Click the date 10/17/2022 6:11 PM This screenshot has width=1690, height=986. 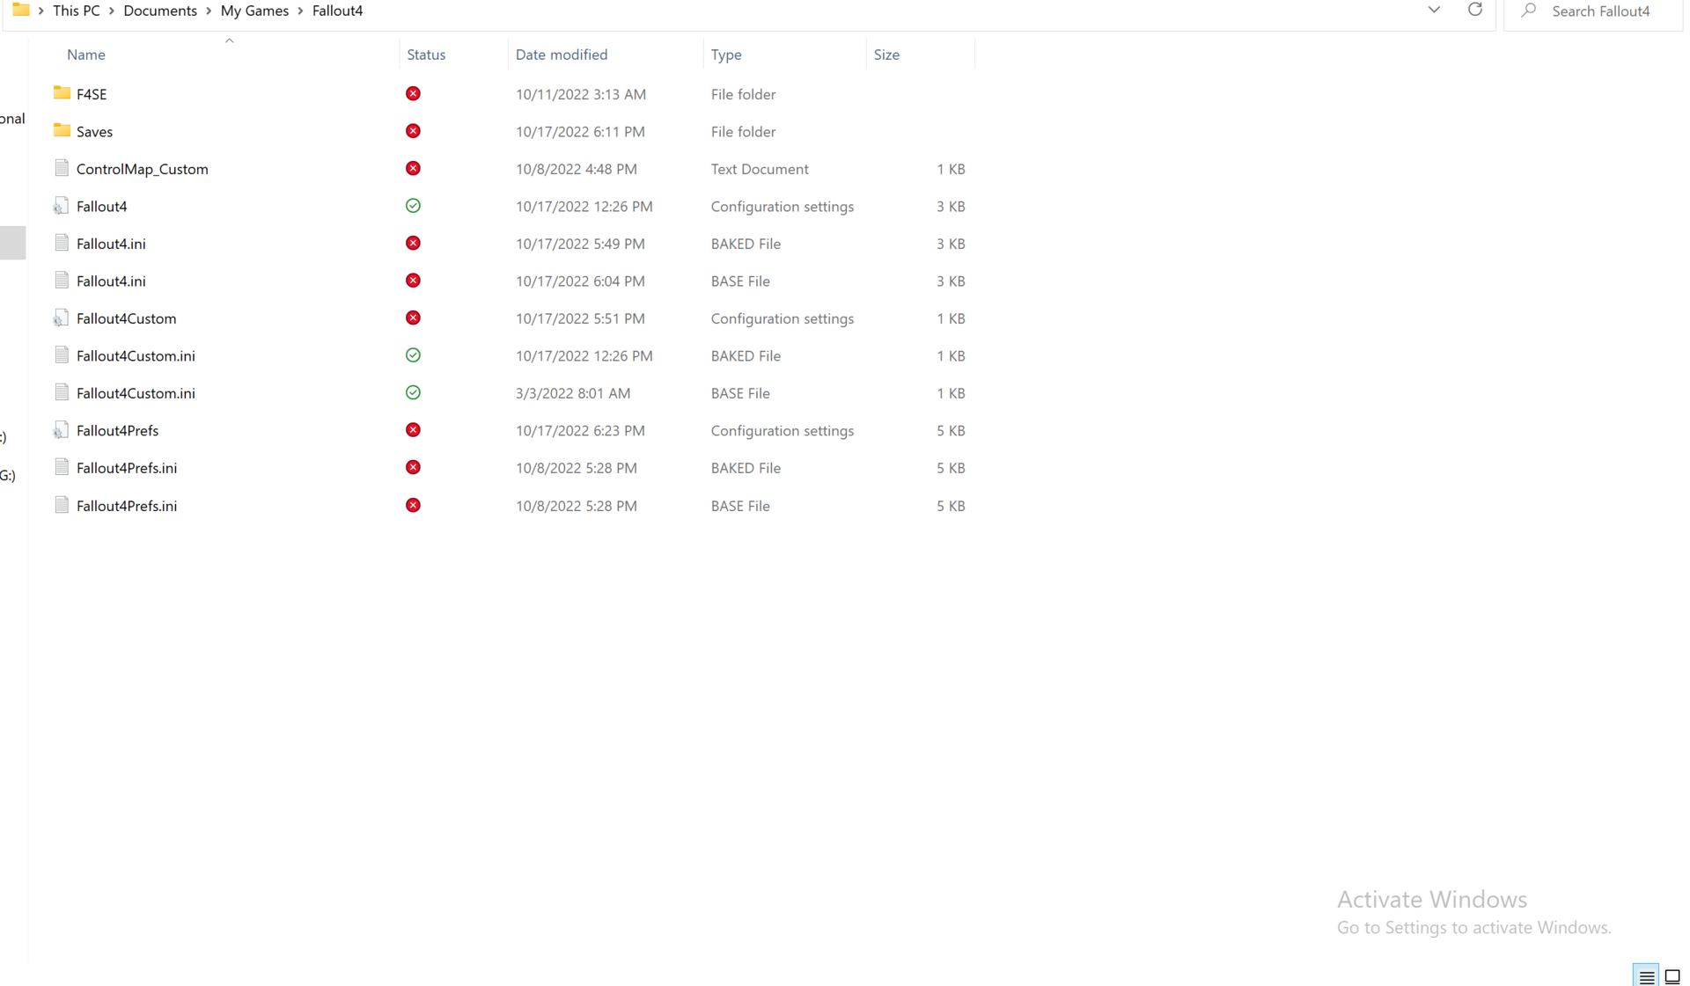click(580, 131)
